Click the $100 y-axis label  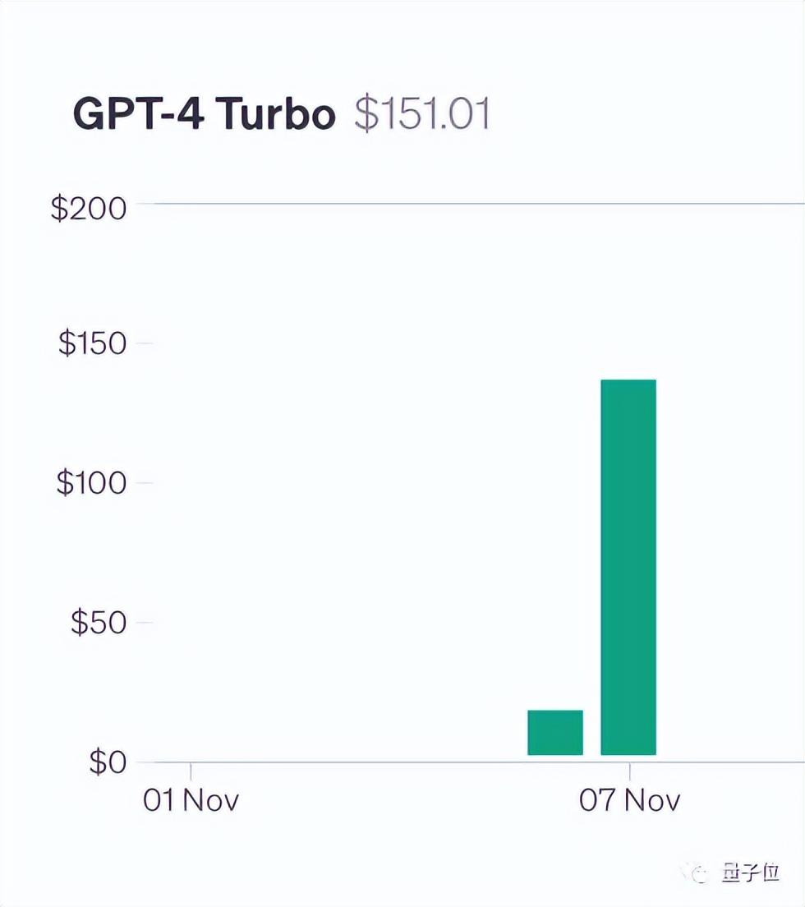(92, 483)
